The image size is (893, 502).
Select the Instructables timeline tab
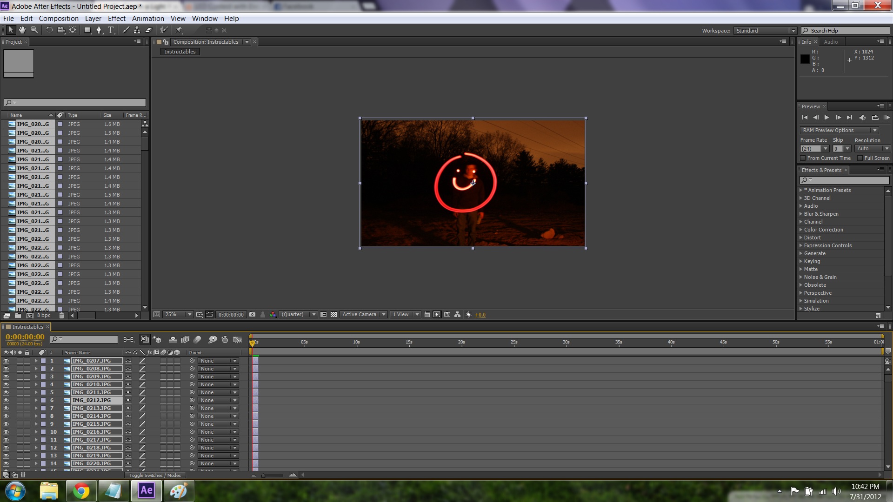[27, 327]
